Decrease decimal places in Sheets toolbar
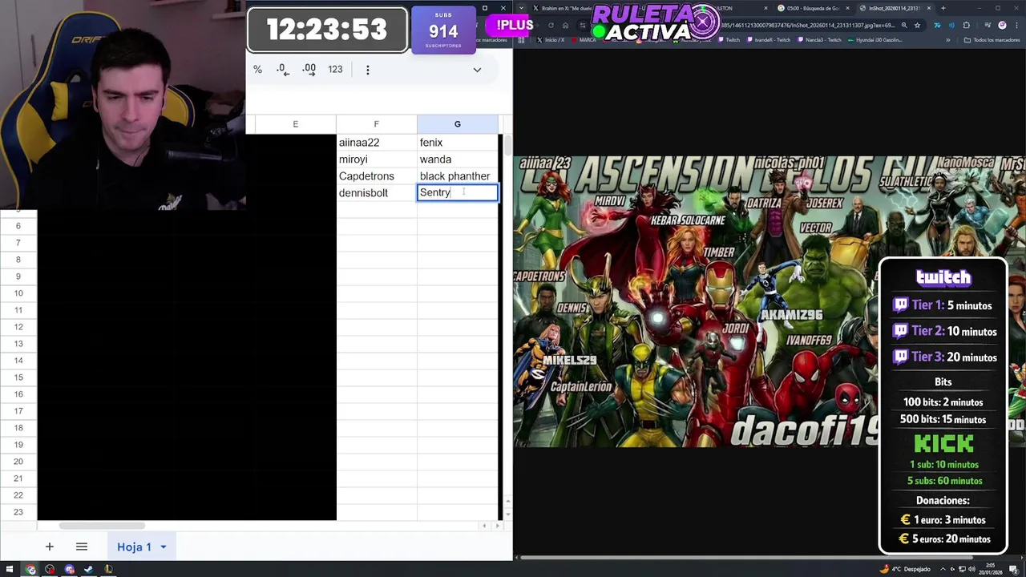This screenshot has height=577, width=1026. 282,70
